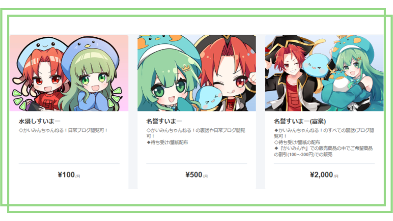Open the 名誉すいまー plan thumbnail image
Viewport: 393px width, 221px height.
[x=197, y=73]
